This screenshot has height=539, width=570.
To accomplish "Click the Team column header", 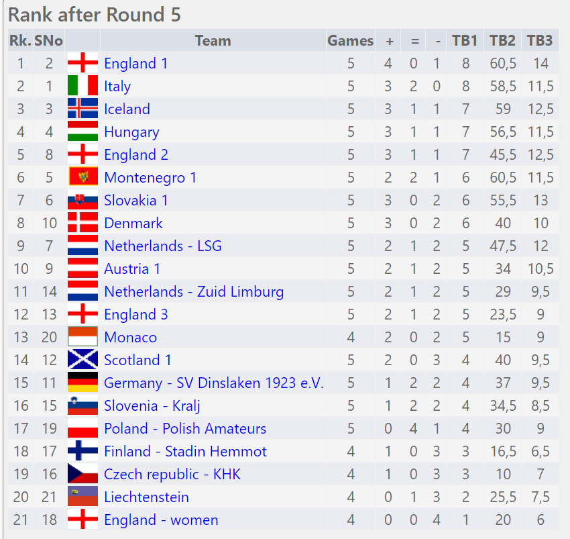I will click(x=213, y=40).
